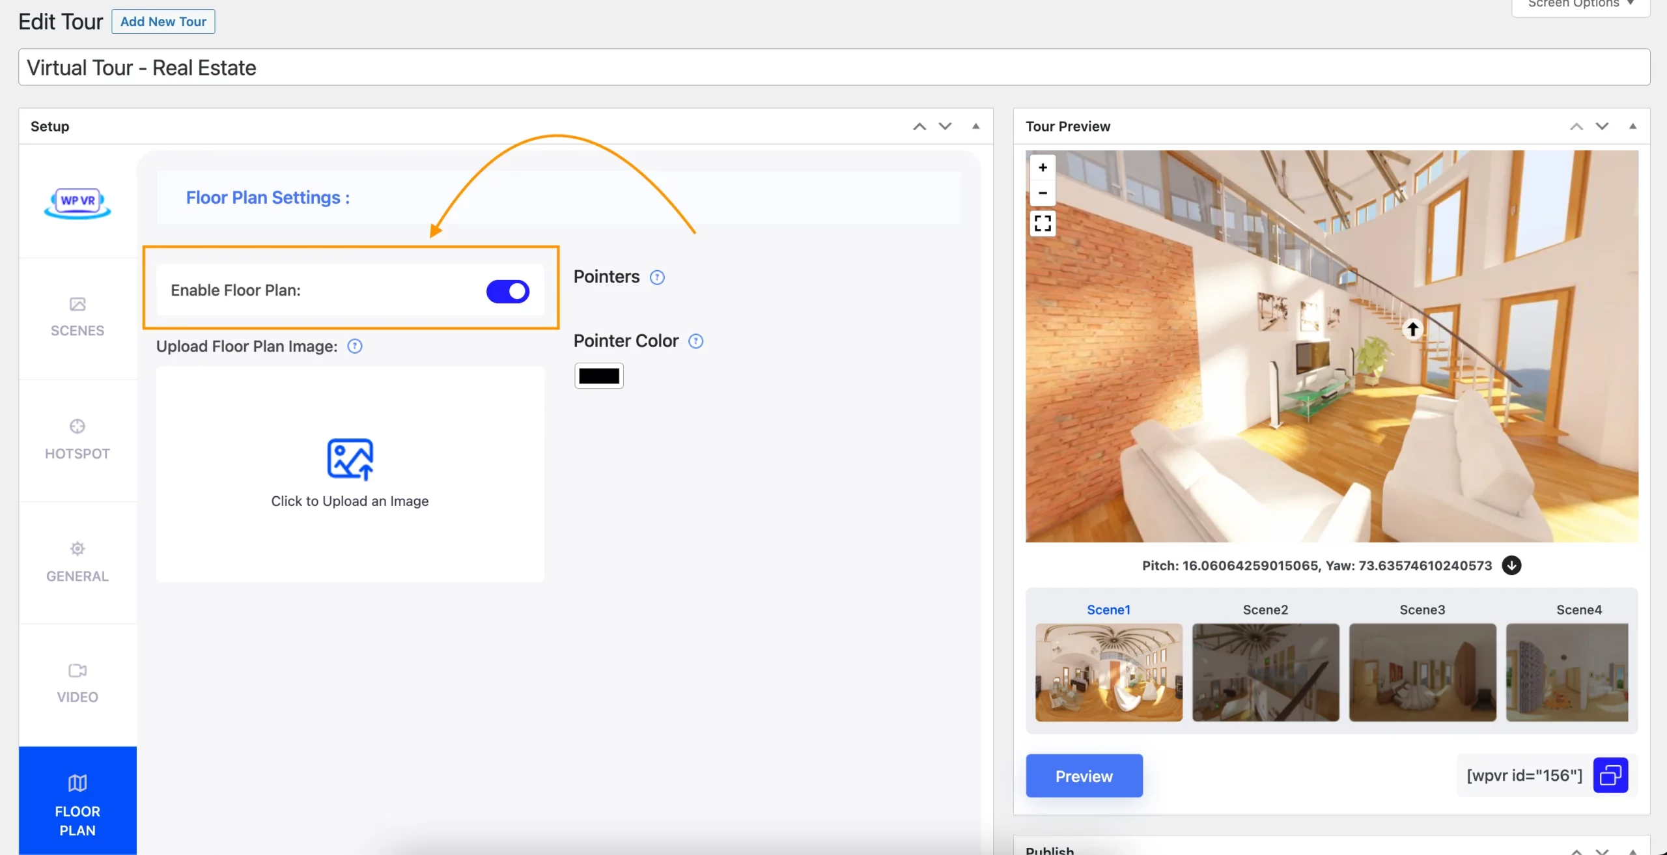
Task: Click the WPVR logo icon
Action: [x=77, y=202]
